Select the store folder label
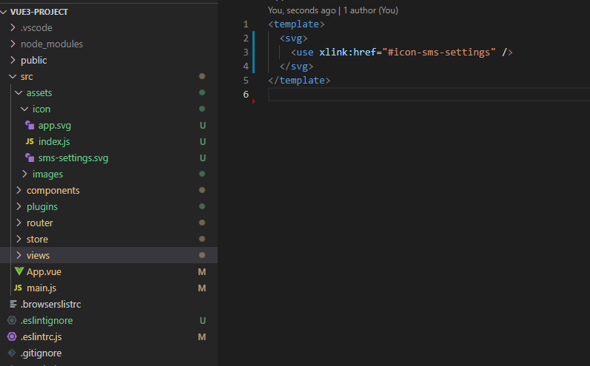The image size is (590, 366). pos(37,240)
